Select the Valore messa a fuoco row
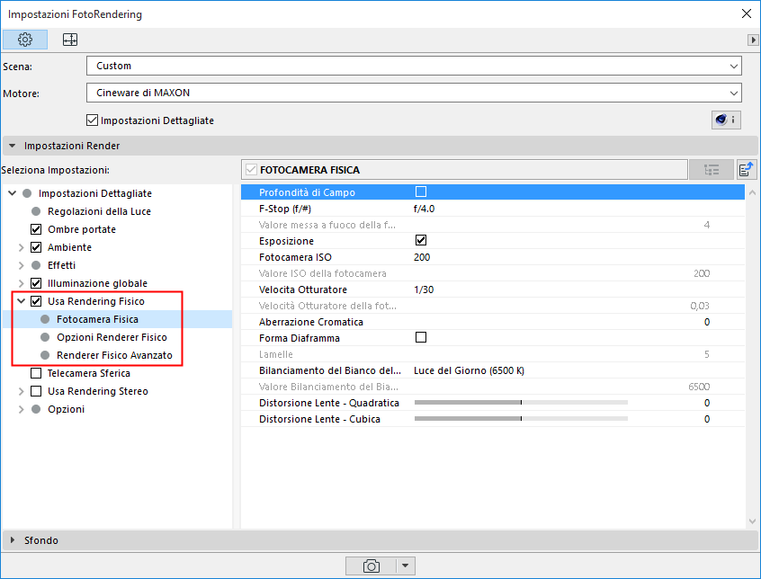 tap(493, 225)
